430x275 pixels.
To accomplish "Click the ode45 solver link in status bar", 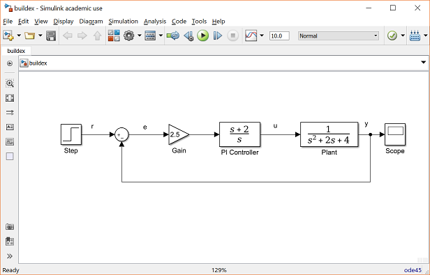I will 413,270.
